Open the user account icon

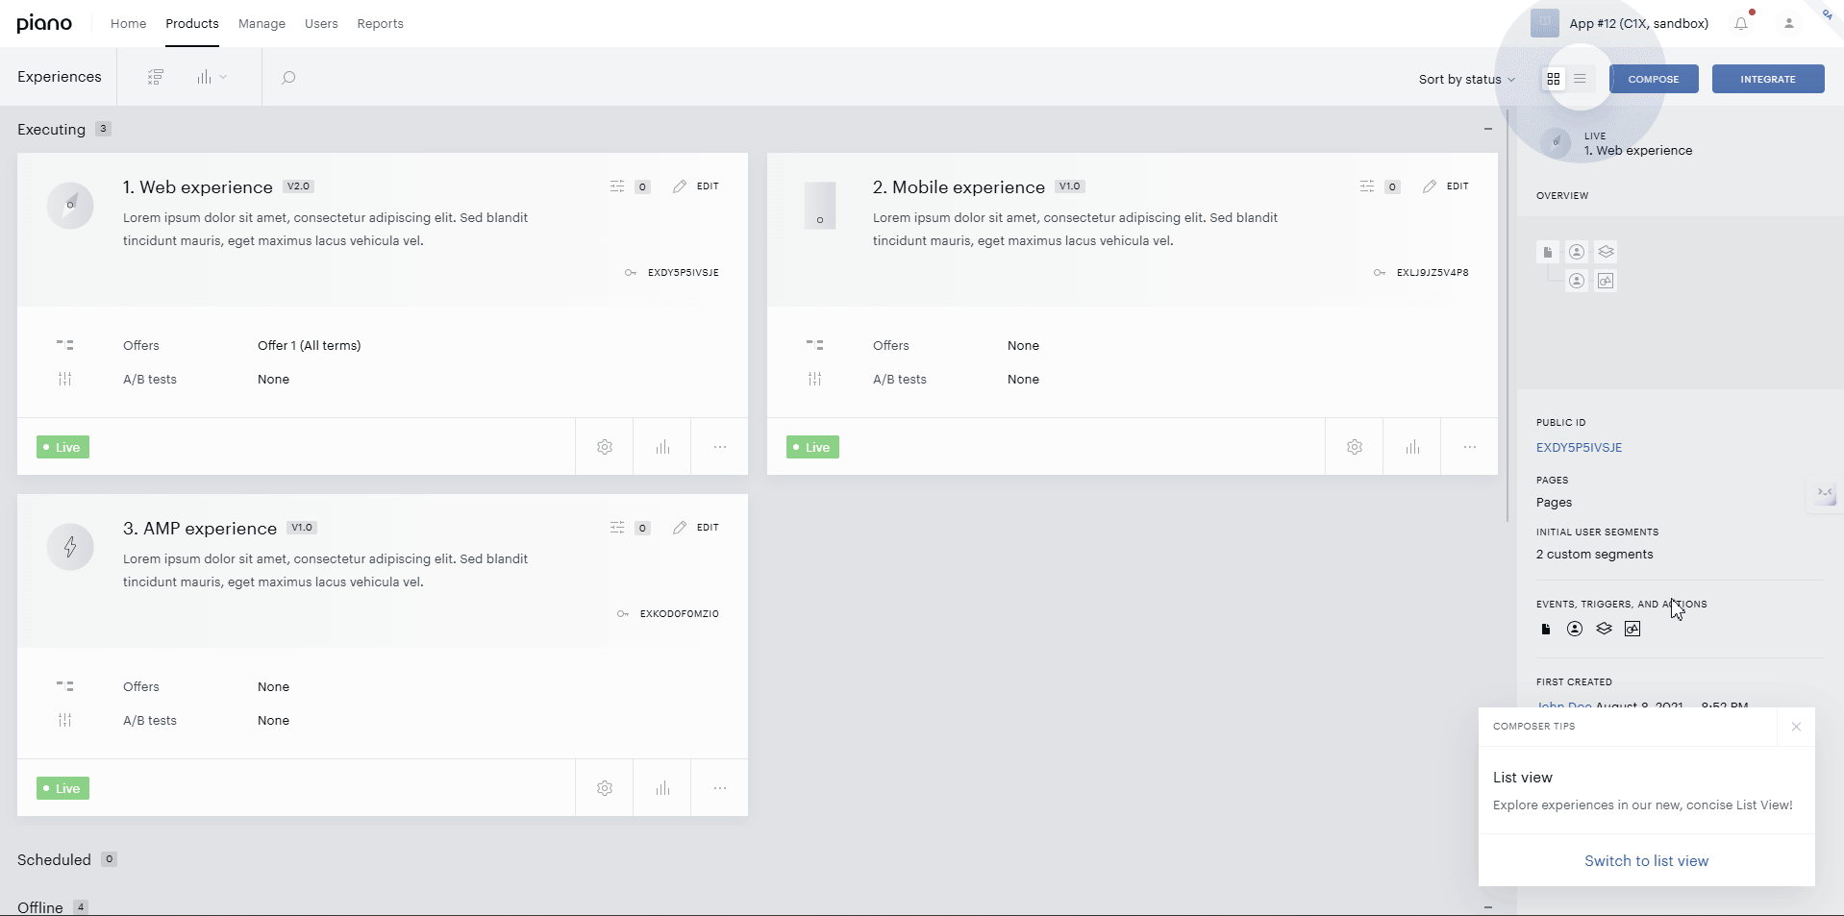pyautogui.click(x=1789, y=23)
